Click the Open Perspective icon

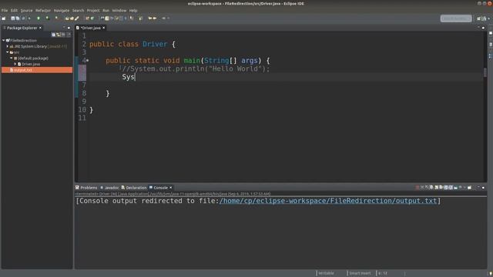(x=479, y=18)
